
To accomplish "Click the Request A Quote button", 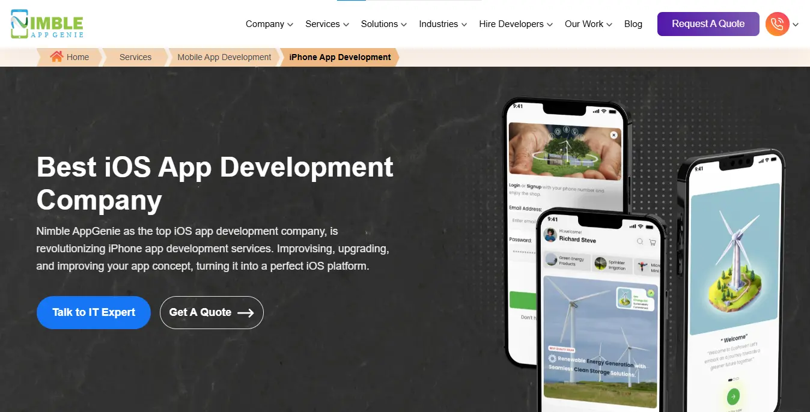I will pos(708,23).
